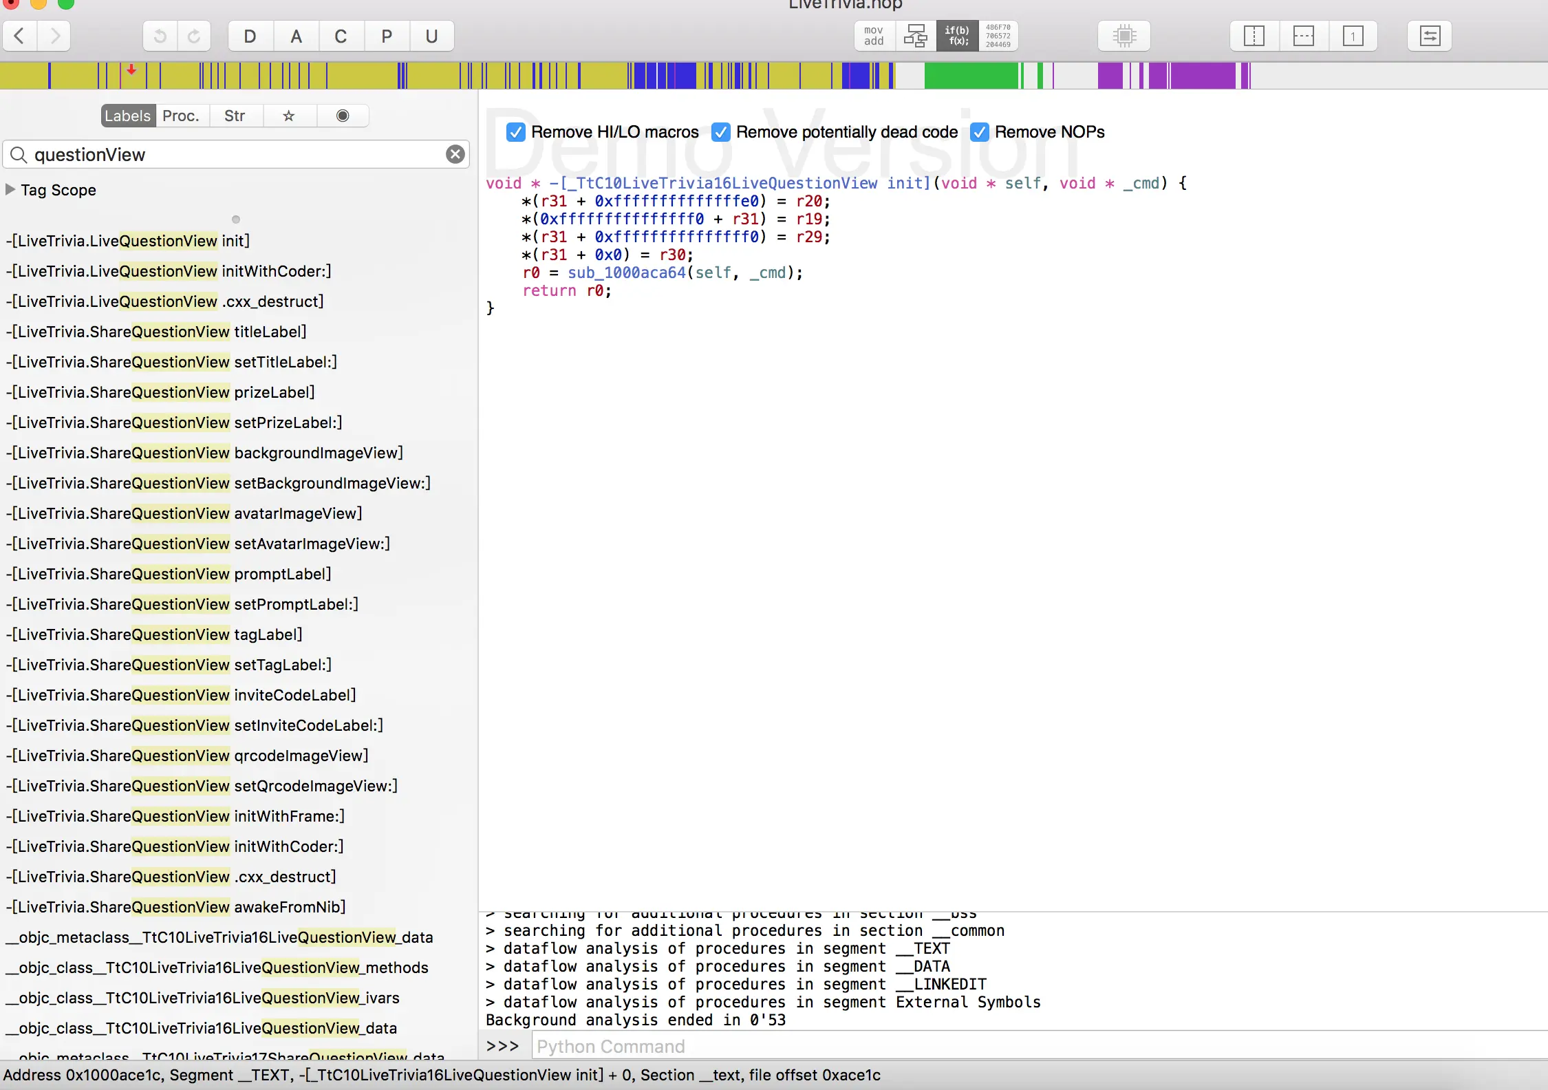Click the undo toolbar icon
The width and height of the screenshot is (1548, 1090).
pyautogui.click(x=160, y=36)
